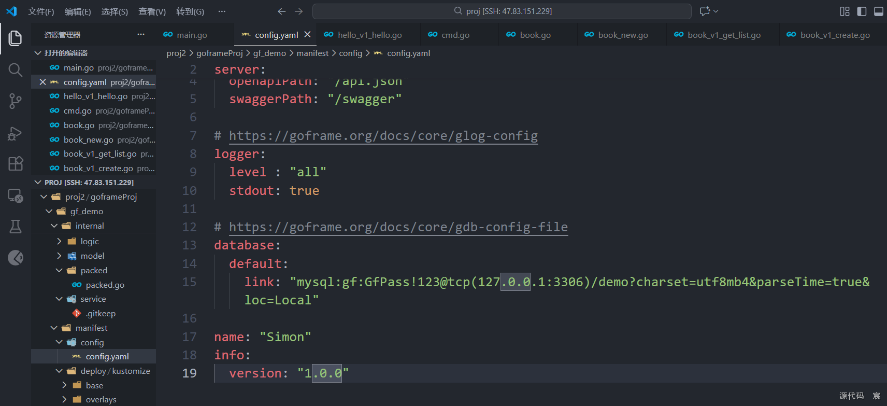Close config.yaml in open editors list

pos(42,82)
